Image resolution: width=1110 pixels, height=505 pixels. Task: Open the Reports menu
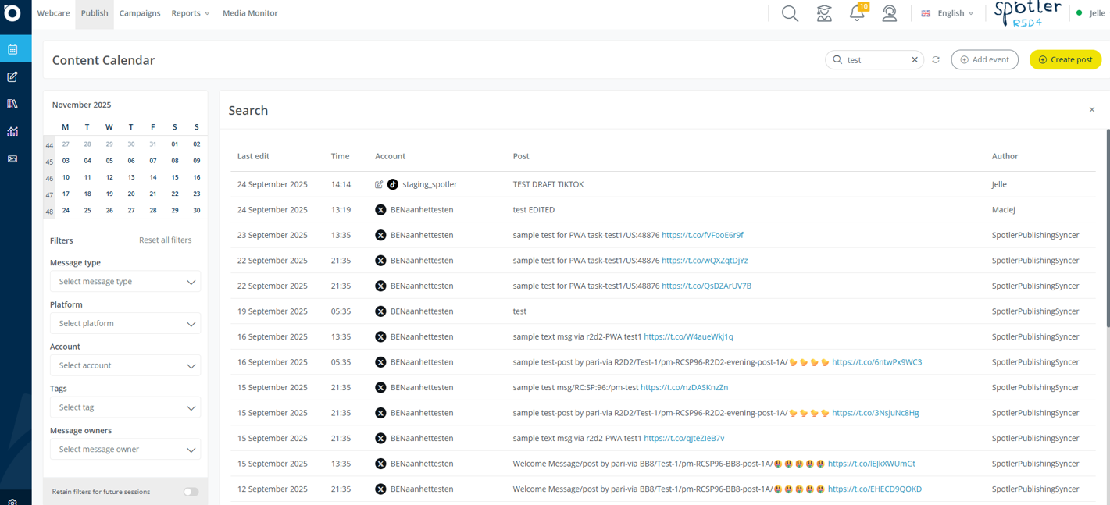pyautogui.click(x=191, y=13)
